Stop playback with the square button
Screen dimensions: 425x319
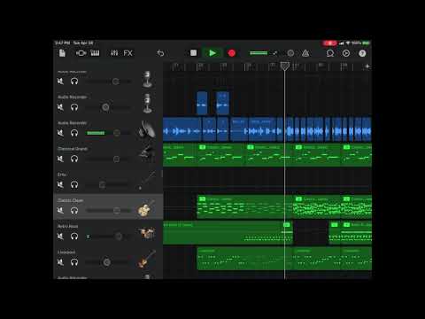pos(193,53)
